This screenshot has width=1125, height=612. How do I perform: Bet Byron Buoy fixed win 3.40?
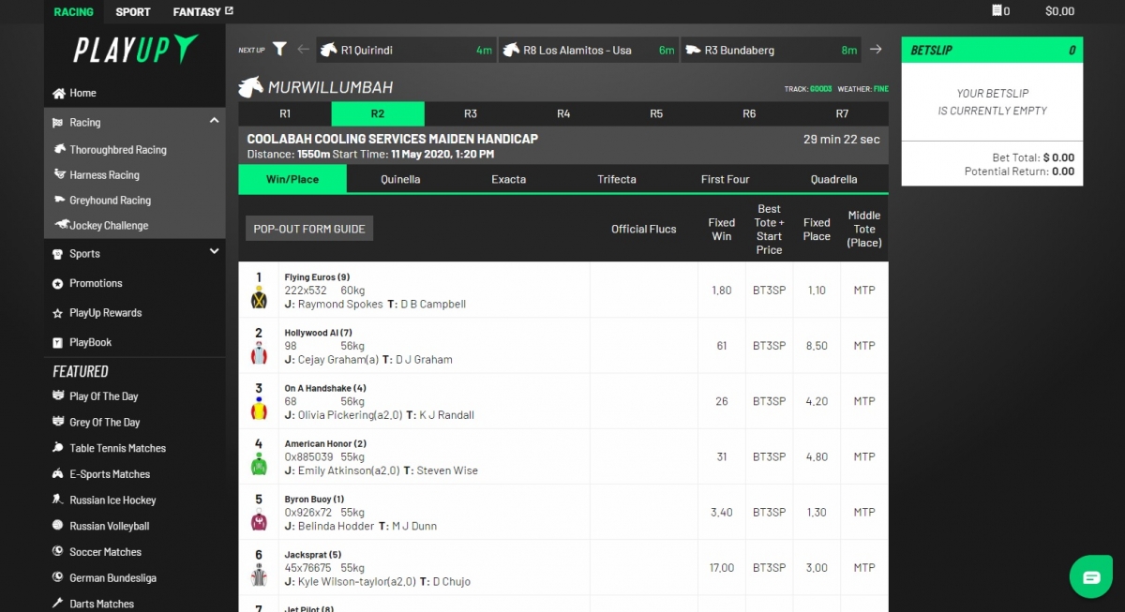722,512
